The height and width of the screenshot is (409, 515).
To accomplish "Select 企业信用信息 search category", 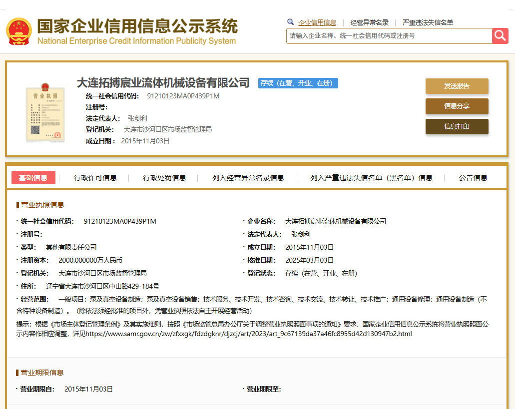I will click(x=317, y=22).
